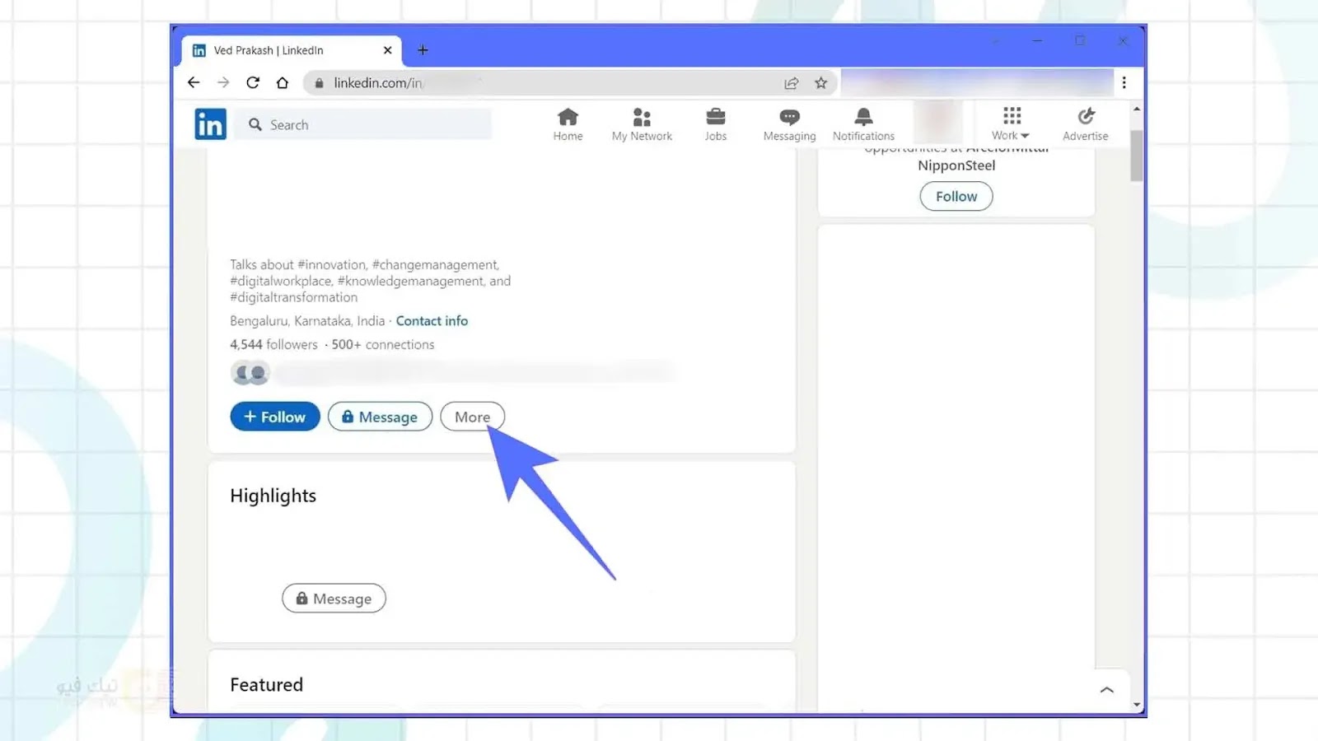The image size is (1318, 741).
Task: Click the #innovation hashtags text
Action: click(x=332, y=264)
